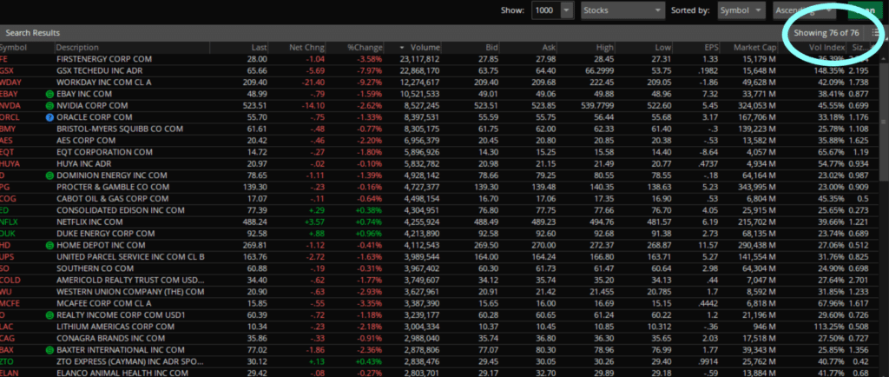Open the Stocks type dropdown
This screenshot has height=377, width=889.
623,10
